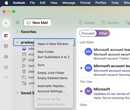
Task: Choose Sort Subfolders A to Z
Action: (x=54, y=57)
